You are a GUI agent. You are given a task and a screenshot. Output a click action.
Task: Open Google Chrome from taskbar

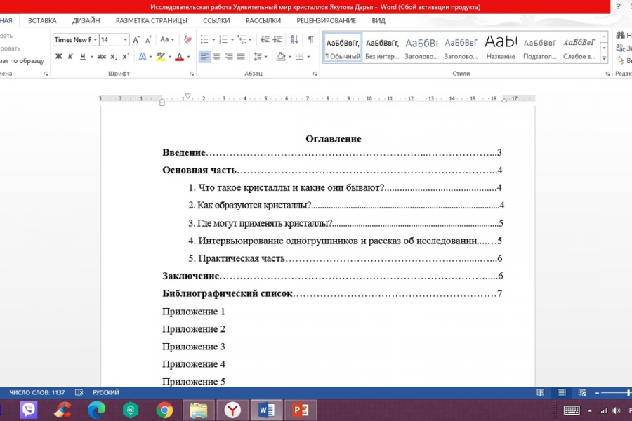tap(164, 410)
